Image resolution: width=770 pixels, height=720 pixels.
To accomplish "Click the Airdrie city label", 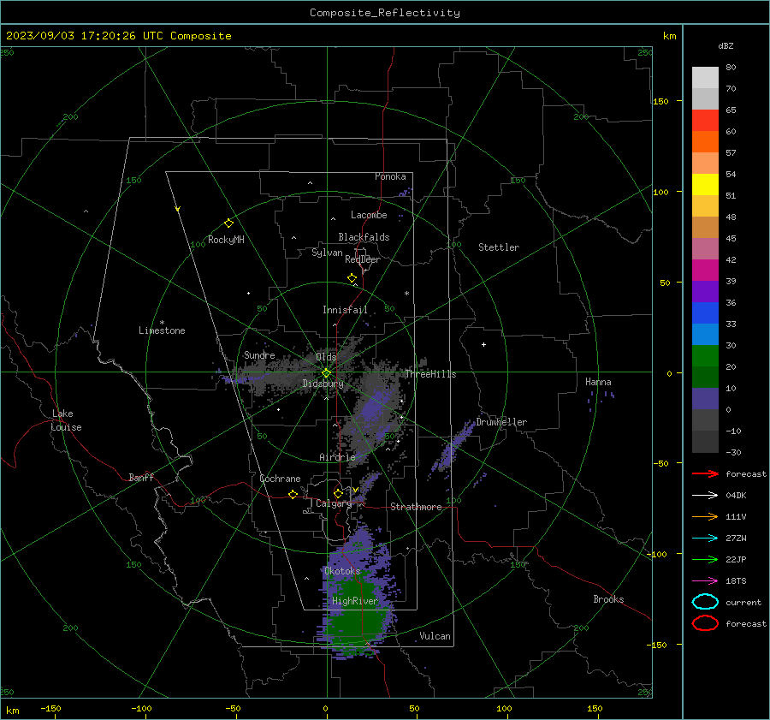I will pyautogui.click(x=337, y=457).
